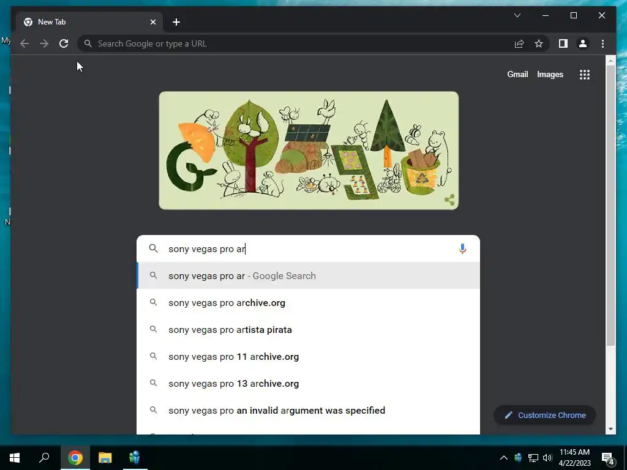Open the profile avatar icon
The width and height of the screenshot is (627, 470).
(x=583, y=43)
